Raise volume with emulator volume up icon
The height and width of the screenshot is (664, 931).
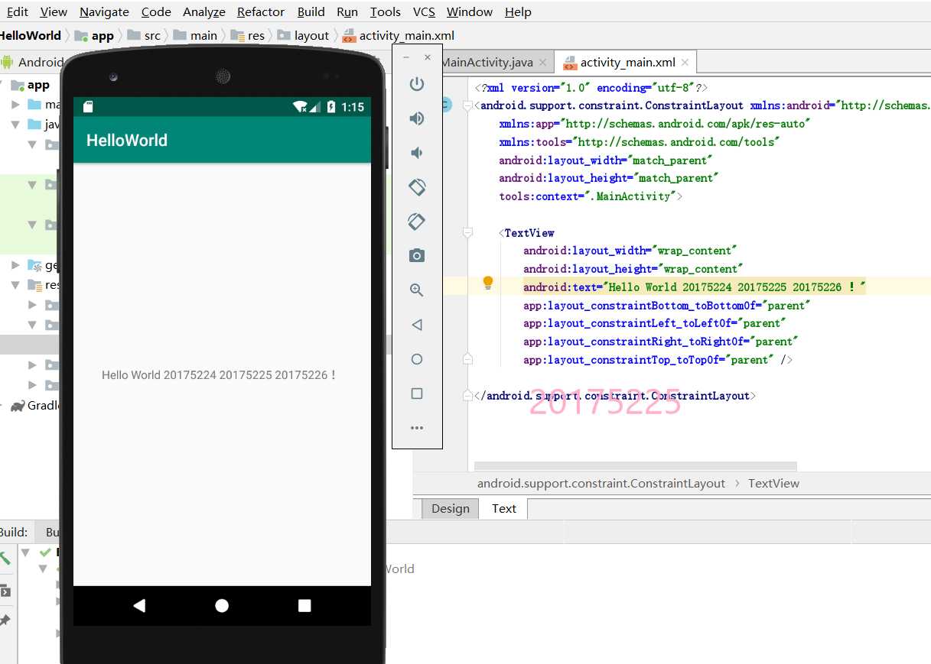pos(417,118)
